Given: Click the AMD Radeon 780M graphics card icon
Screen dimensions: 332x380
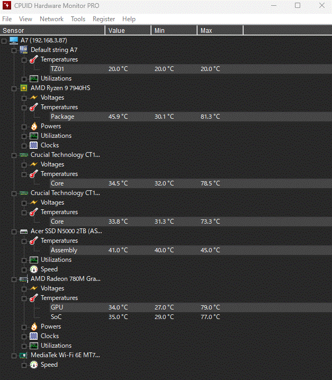Looking at the screenshot, I should click(x=24, y=279).
